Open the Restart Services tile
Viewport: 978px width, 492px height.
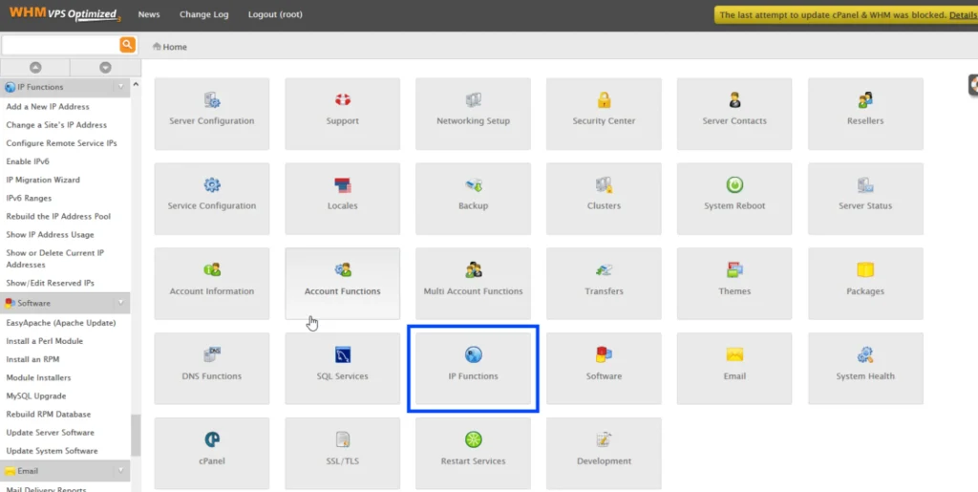pyautogui.click(x=473, y=454)
